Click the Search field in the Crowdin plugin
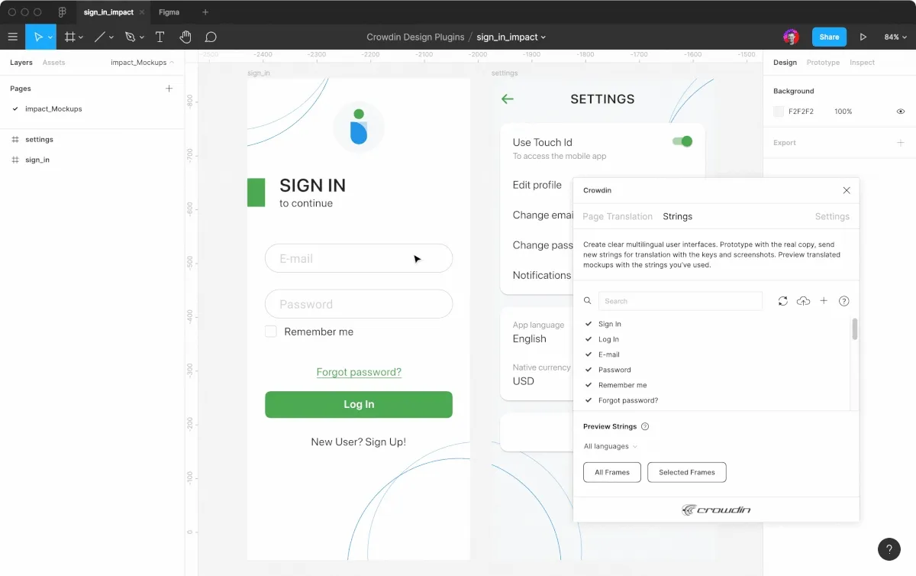The image size is (916, 576). [x=679, y=300]
